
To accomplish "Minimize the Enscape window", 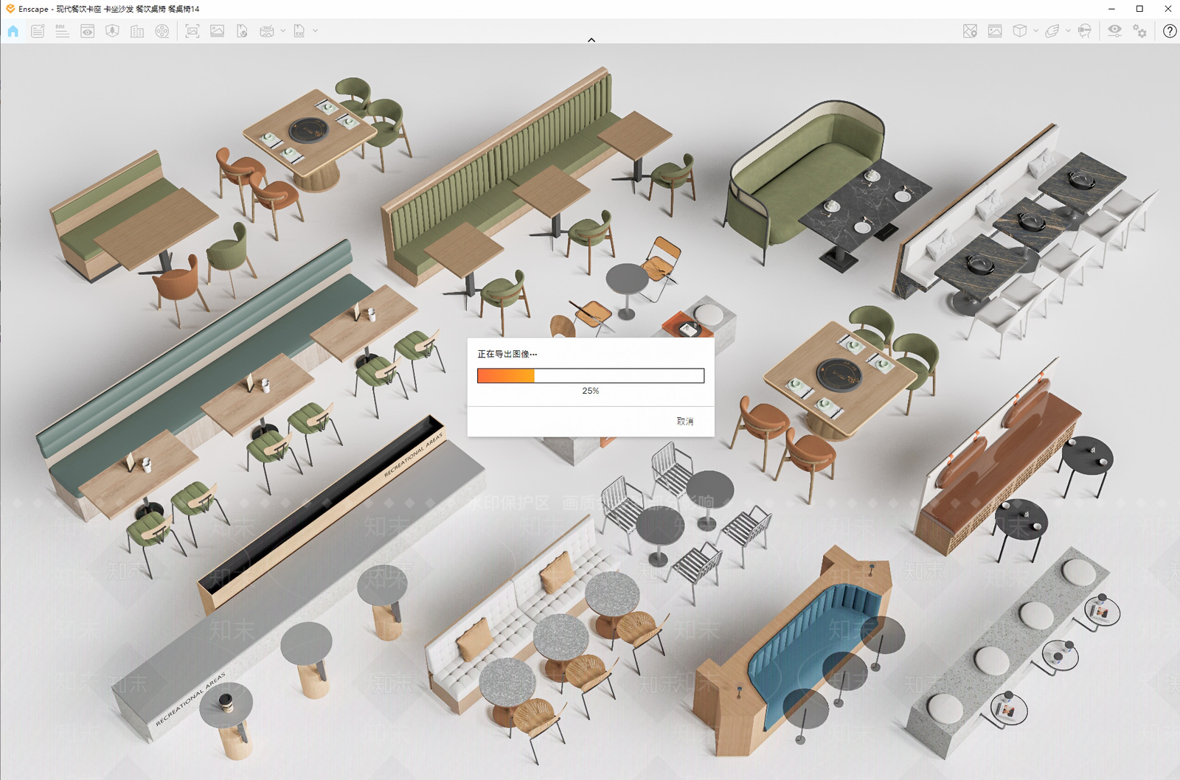I will click(x=1111, y=9).
